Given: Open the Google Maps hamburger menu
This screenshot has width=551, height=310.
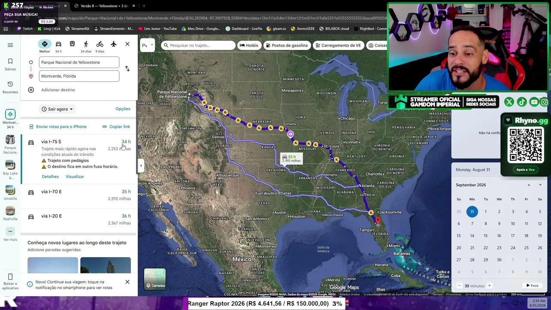Looking at the screenshot, I should 10,45.
